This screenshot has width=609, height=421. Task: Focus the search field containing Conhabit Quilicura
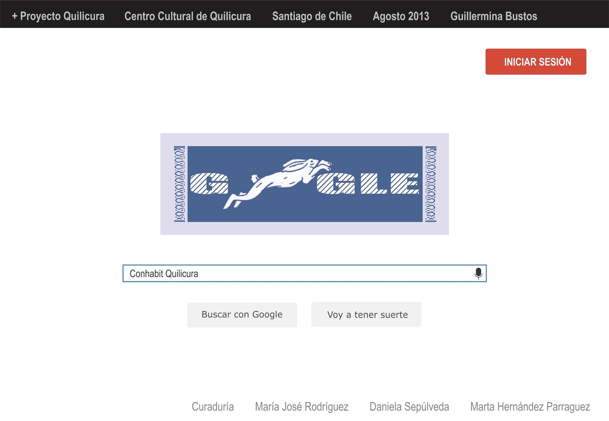pyautogui.click(x=304, y=273)
